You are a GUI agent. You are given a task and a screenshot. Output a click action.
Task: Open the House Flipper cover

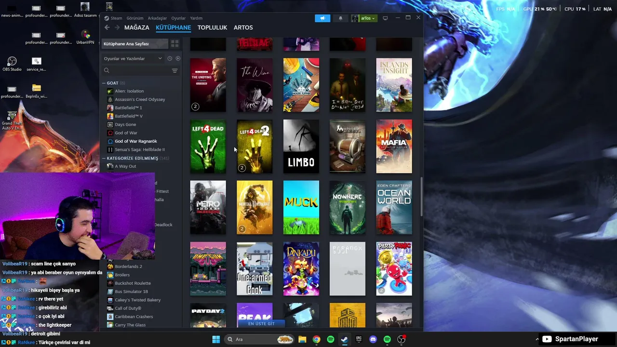(x=301, y=85)
